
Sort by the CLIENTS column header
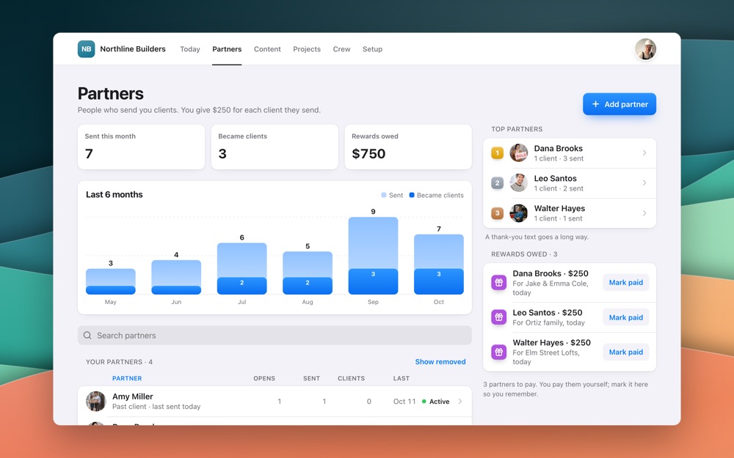pos(351,378)
